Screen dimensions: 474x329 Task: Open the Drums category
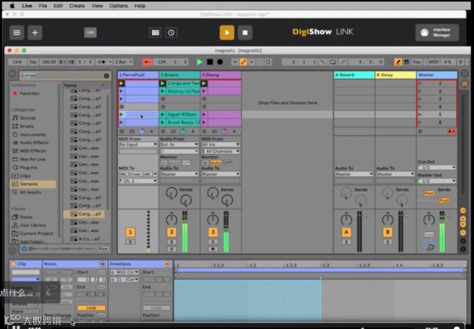pyautogui.click(x=27, y=126)
